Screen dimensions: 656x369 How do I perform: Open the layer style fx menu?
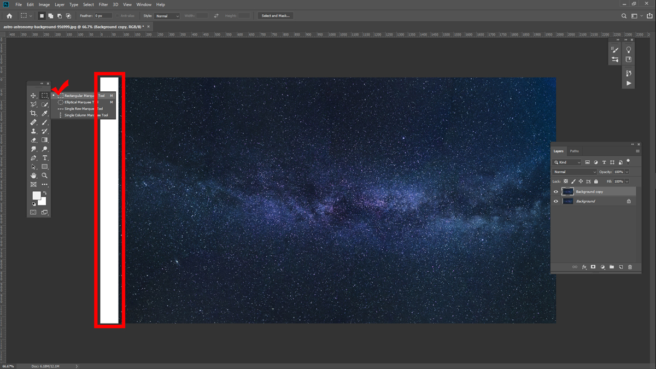(584, 267)
